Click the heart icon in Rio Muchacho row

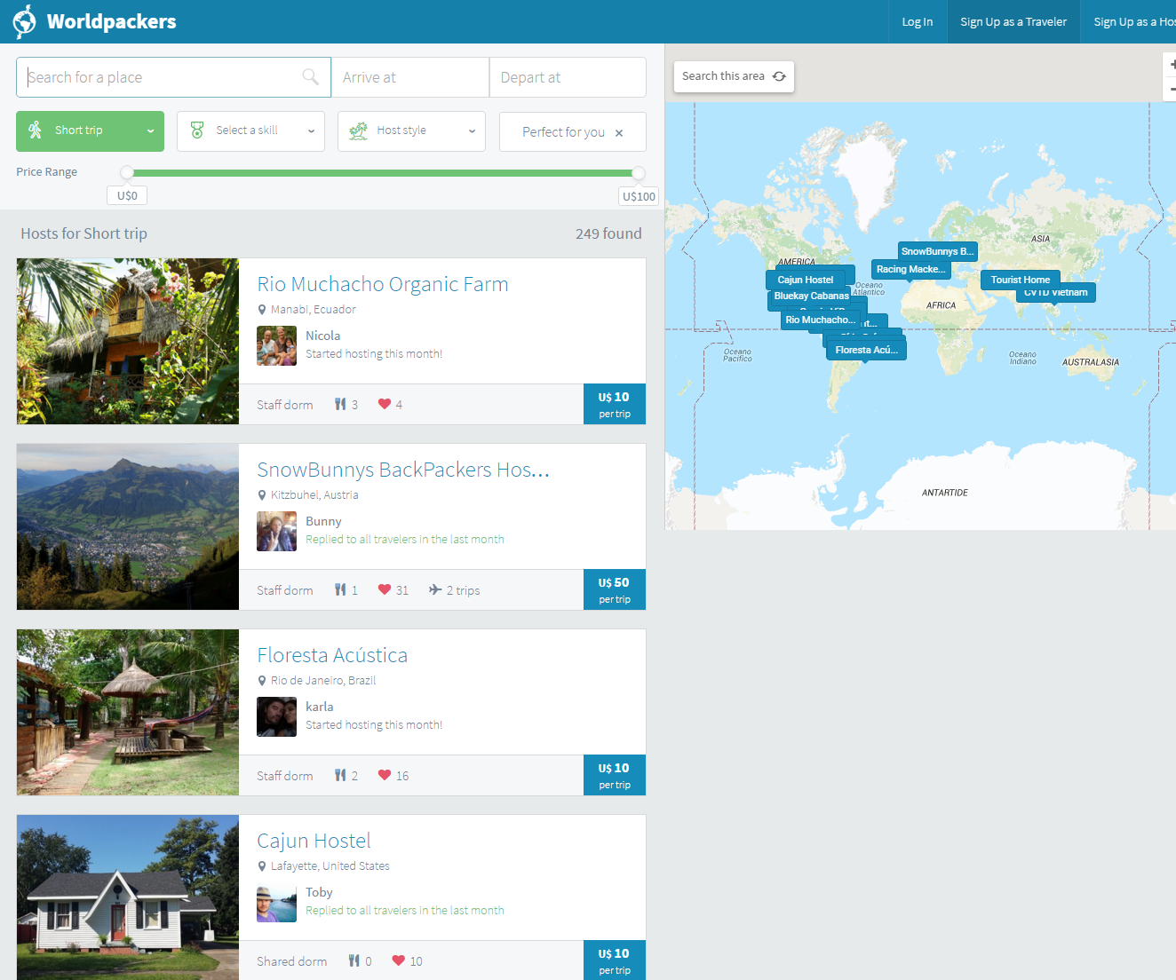385,404
